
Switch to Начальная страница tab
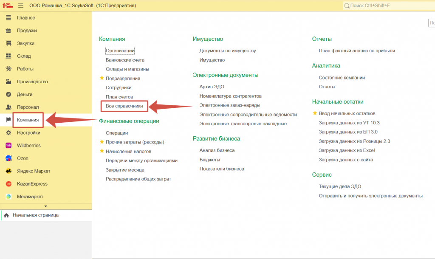tap(35, 215)
